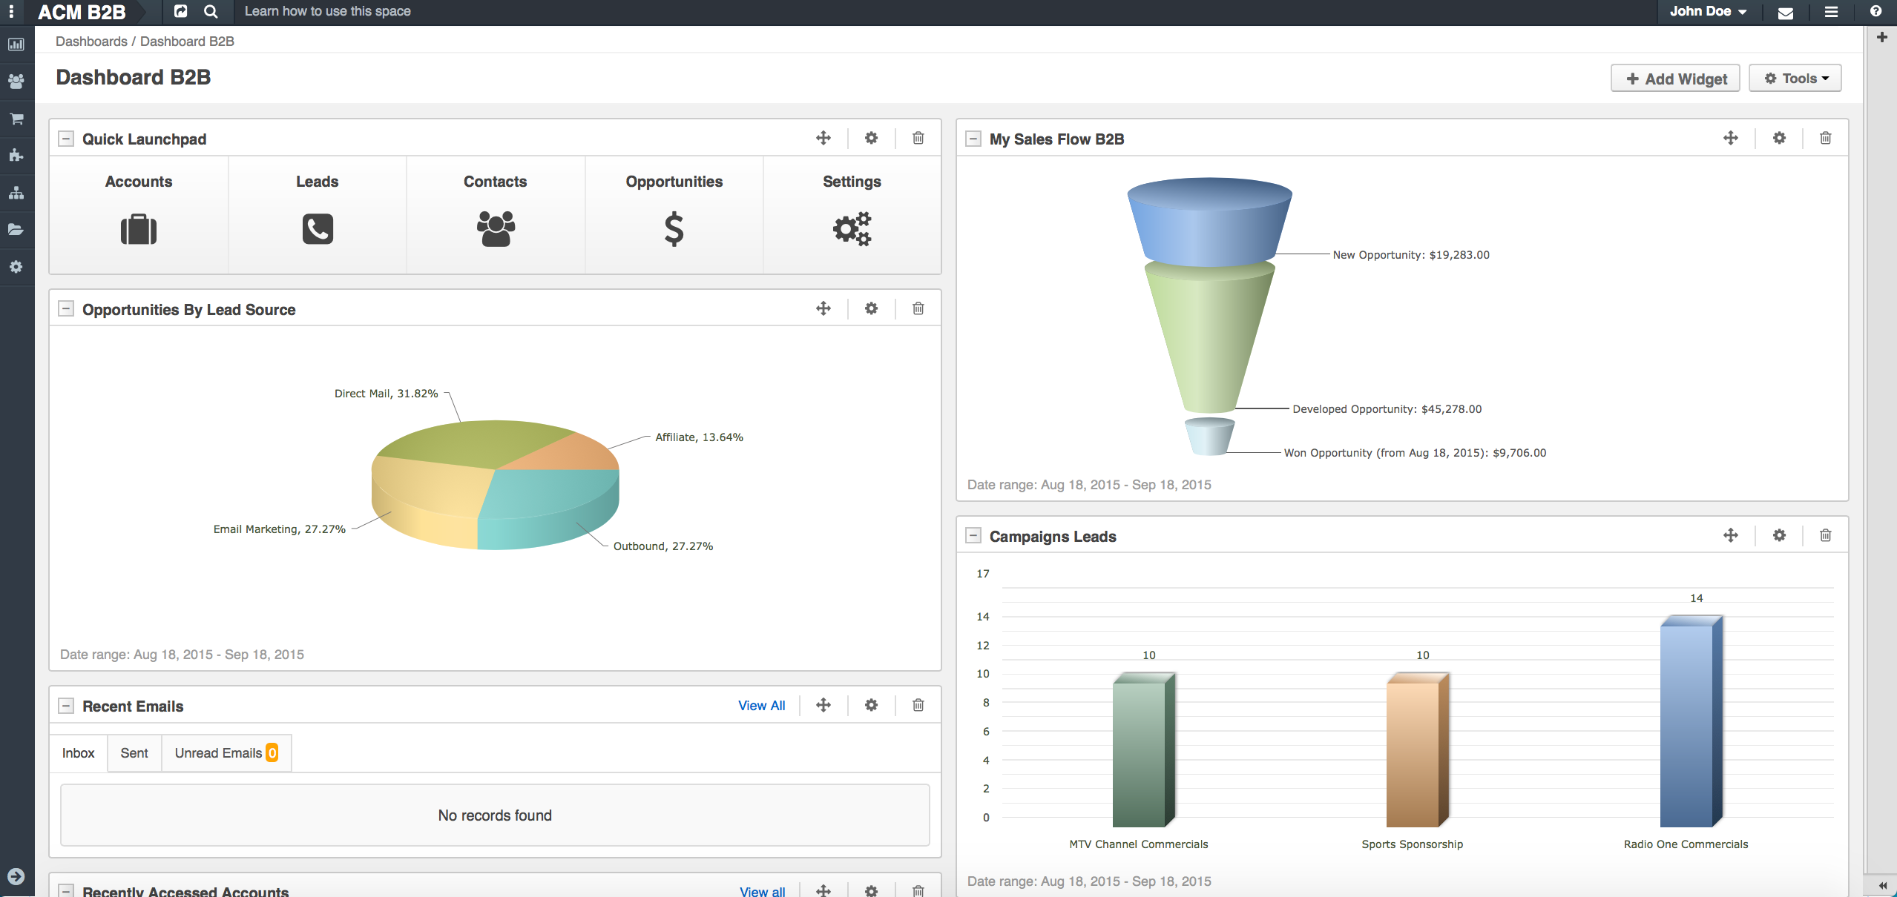Collapse the Campaigns Leads widget
1897x897 pixels.
coord(973,535)
